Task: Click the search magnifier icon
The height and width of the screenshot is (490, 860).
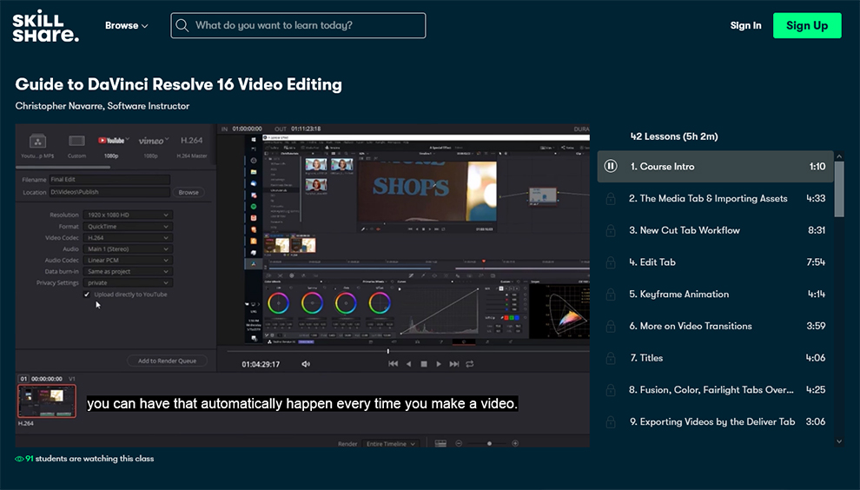Action: [x=182, y=26]
